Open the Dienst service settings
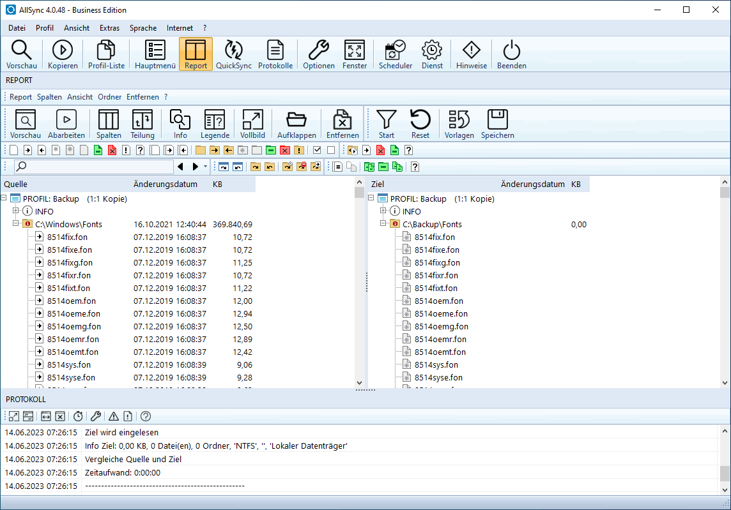 coord(432,54)
